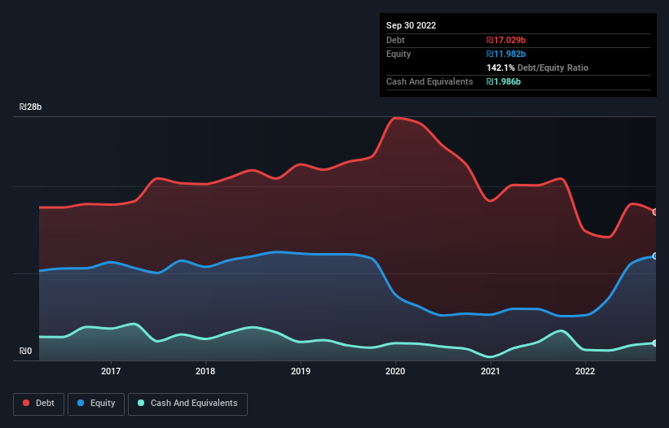Click the 2017 x-axis label
The height and width of the screenshot is (428, 669).
coord(111,371)
